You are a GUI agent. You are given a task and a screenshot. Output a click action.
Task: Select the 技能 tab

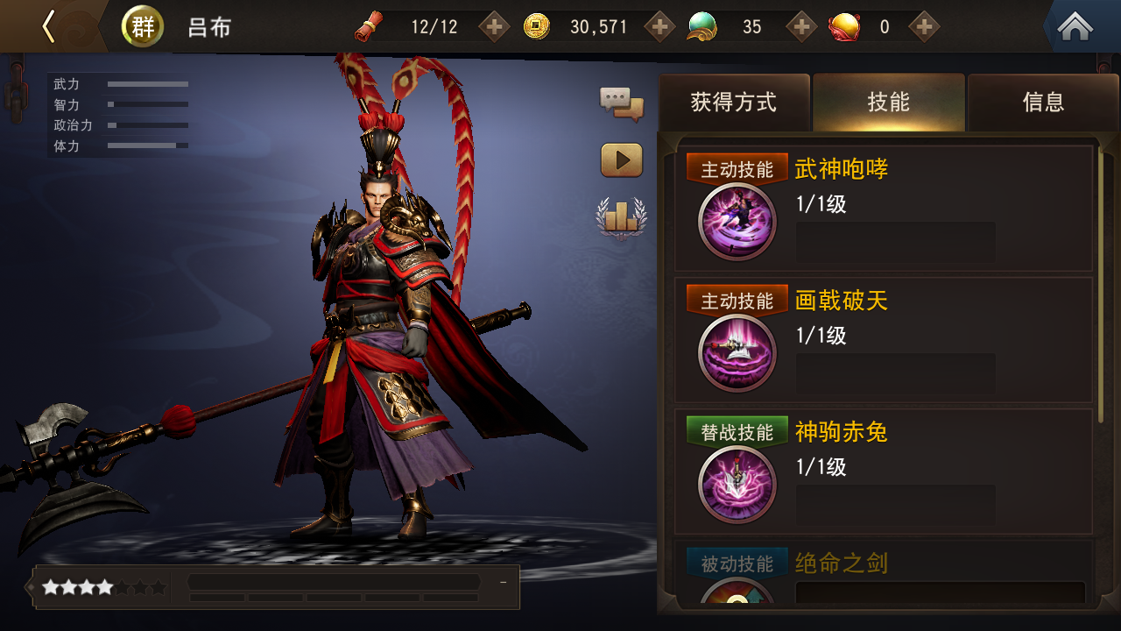[889, 103]
